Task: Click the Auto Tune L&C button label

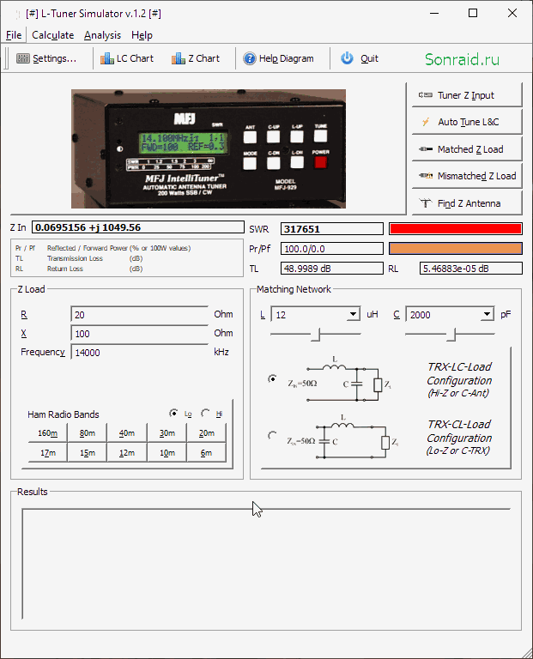Action: point(469,122)
